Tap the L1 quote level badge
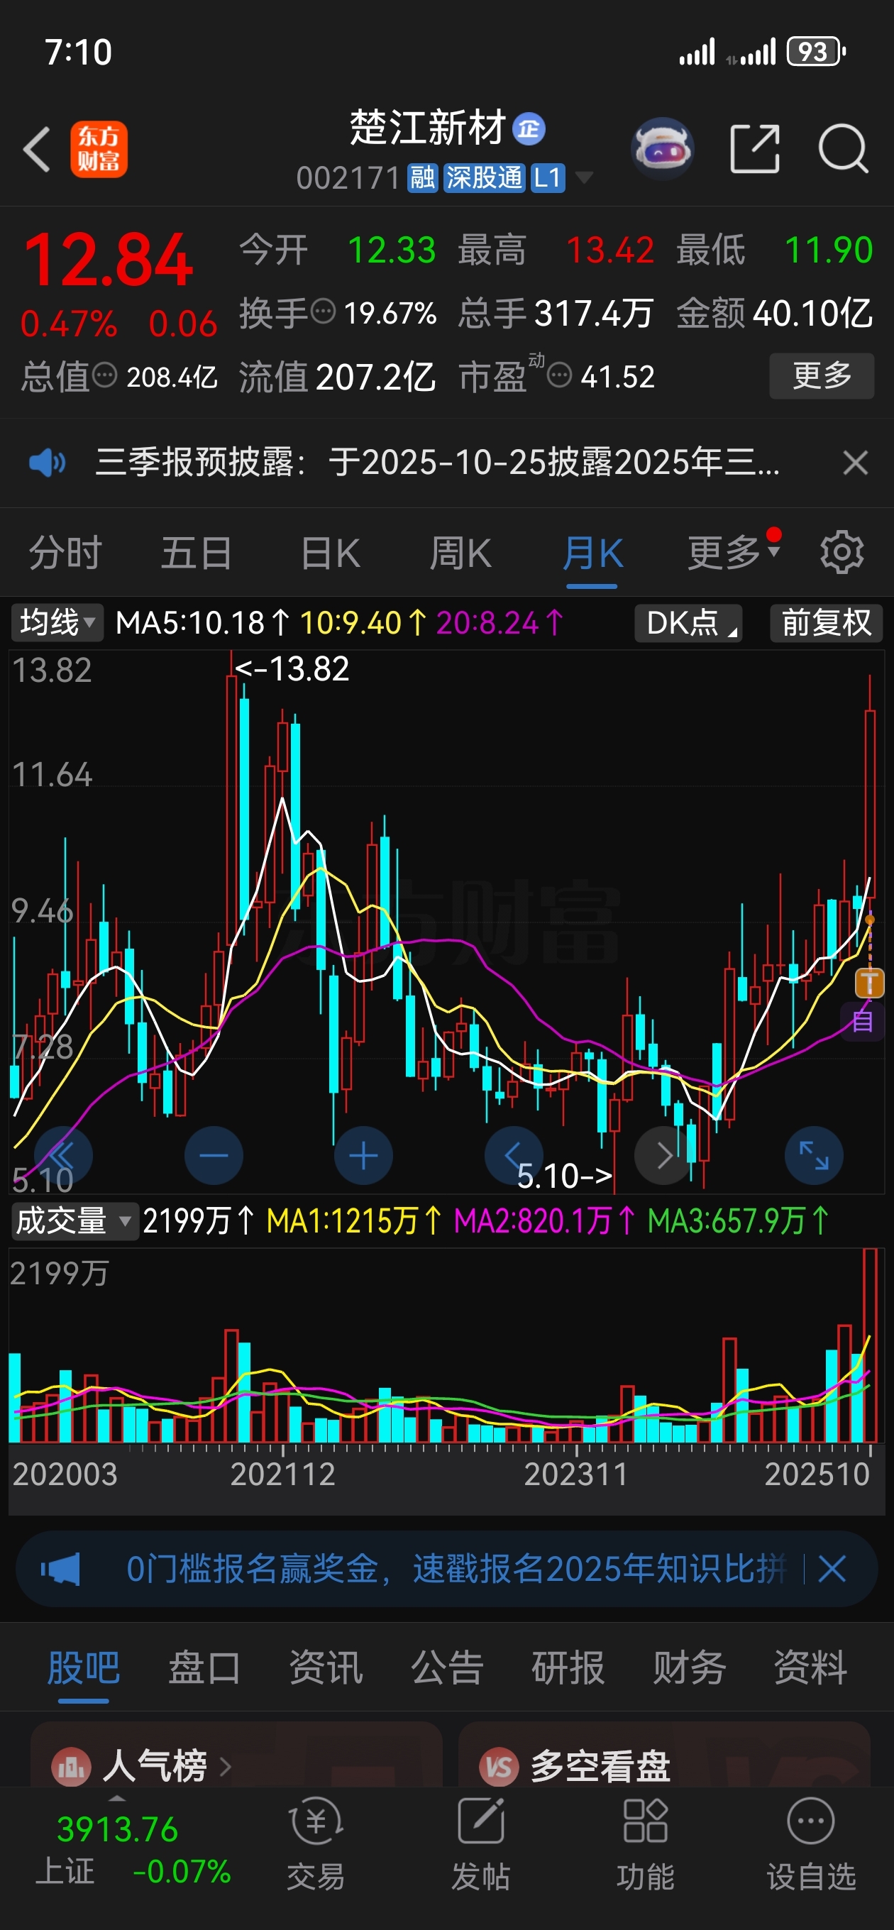 547,178
